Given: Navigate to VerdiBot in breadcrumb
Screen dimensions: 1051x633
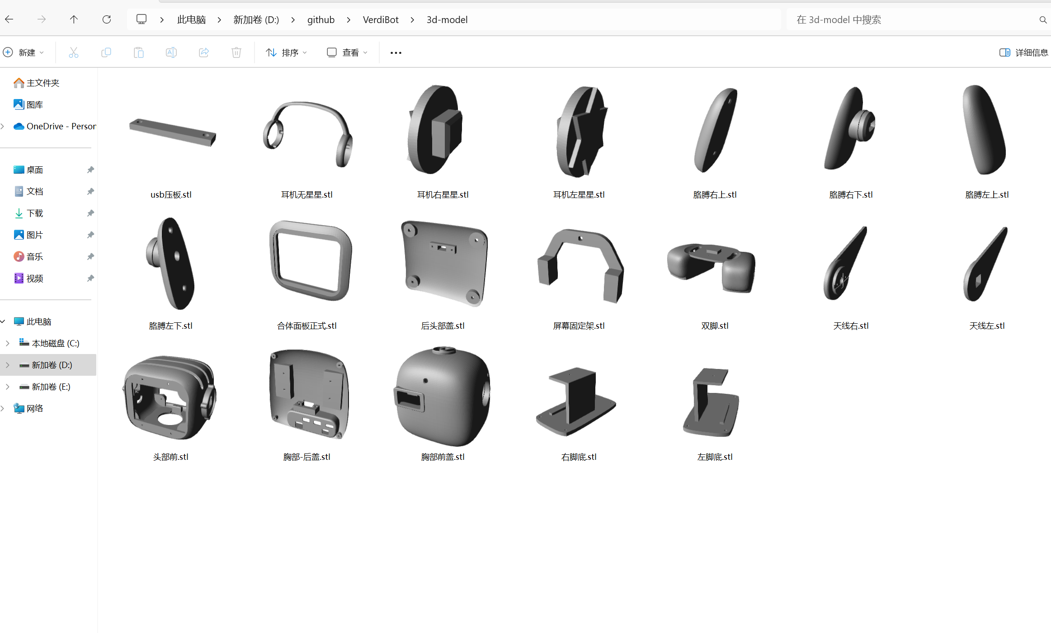Looking at the screenshot, I should 381,19.
